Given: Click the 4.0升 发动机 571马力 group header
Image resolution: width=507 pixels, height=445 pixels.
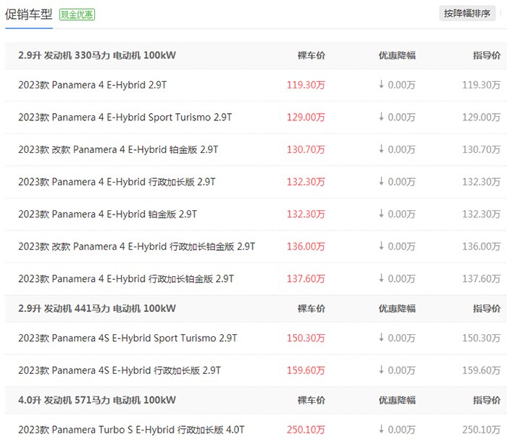Looking at the screenshot, I should [x=97, y=400].
